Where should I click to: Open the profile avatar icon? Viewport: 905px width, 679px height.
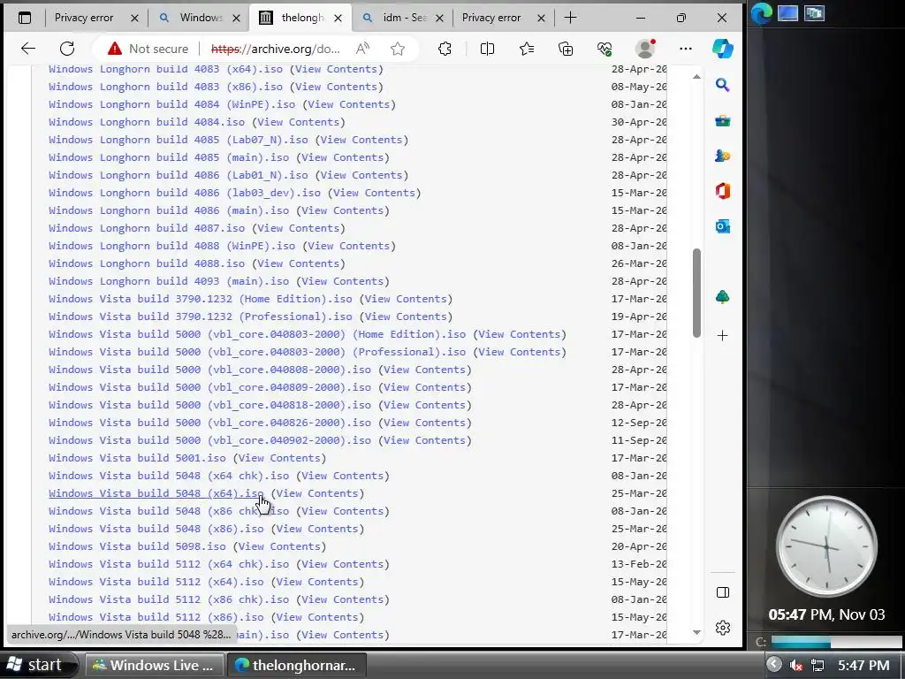pyautogui.click(x=644, y=49)
